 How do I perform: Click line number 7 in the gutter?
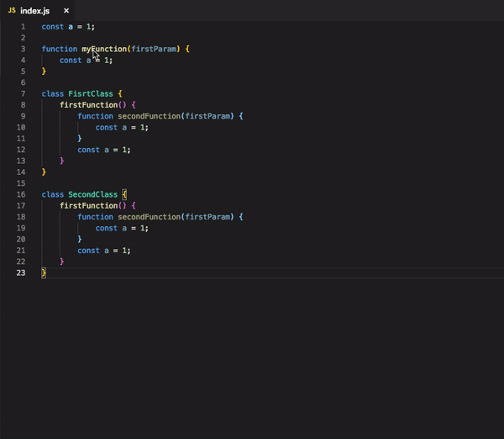pos(23,93)
